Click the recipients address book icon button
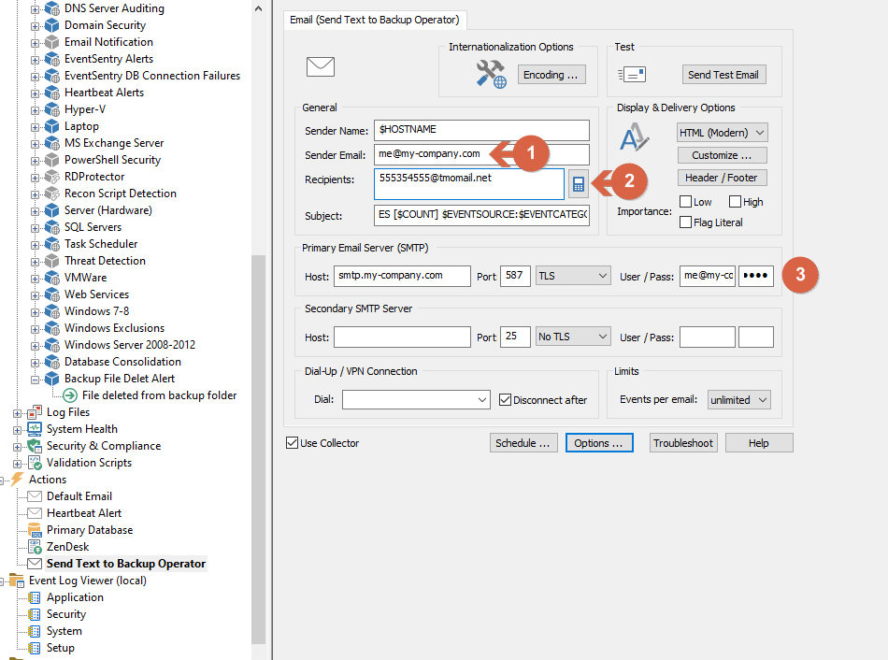Screen dimensions: 888x660 point(579,184)
